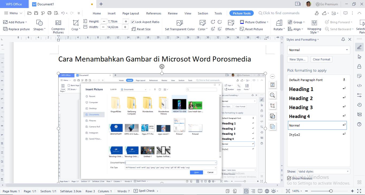Click the Width input field
The image size is (365, 195).
click(x=114, y=27)
